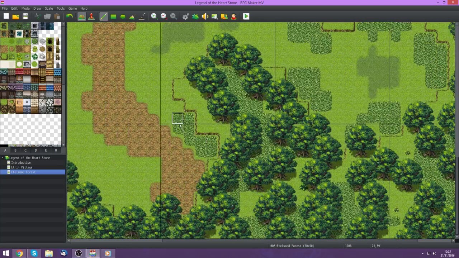Switch to Event editing mode

coord(91,16)
